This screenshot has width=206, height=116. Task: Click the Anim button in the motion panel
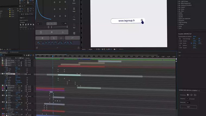(74, 2)
